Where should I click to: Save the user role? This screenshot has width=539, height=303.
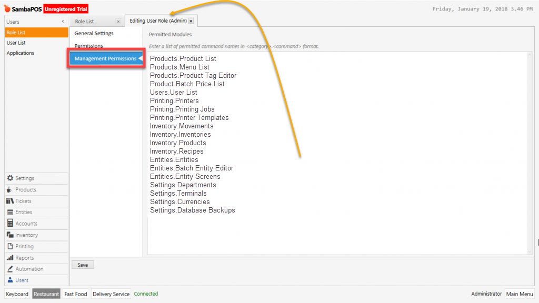coord(83,265)
